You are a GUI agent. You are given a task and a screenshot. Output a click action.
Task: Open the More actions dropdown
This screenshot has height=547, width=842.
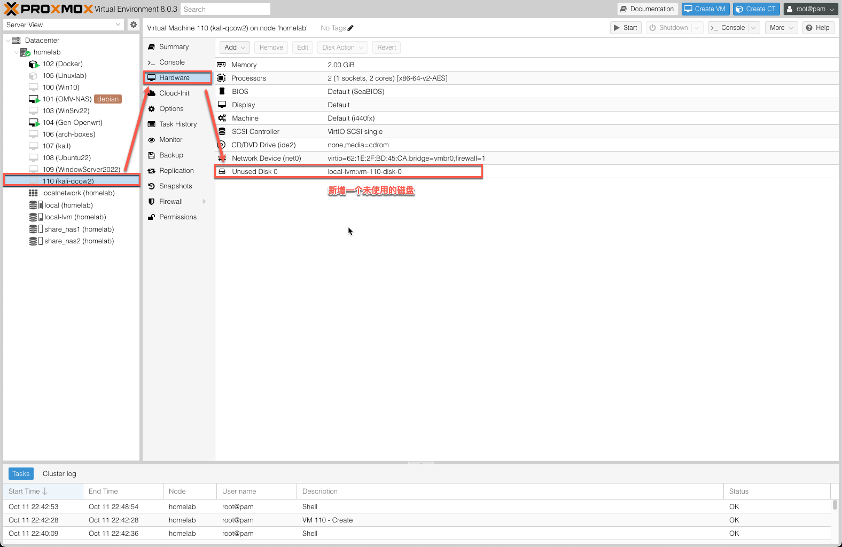[x=782, y=28]
